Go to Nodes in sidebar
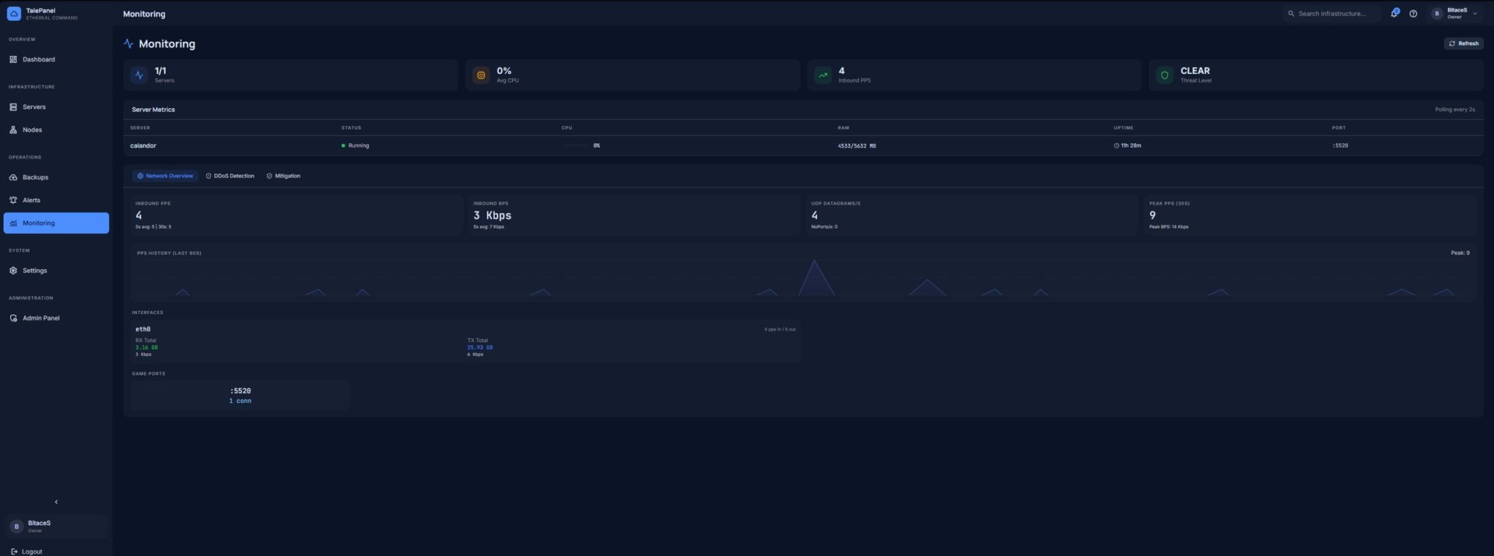The image size is (1494, 556). pos(56,130)
